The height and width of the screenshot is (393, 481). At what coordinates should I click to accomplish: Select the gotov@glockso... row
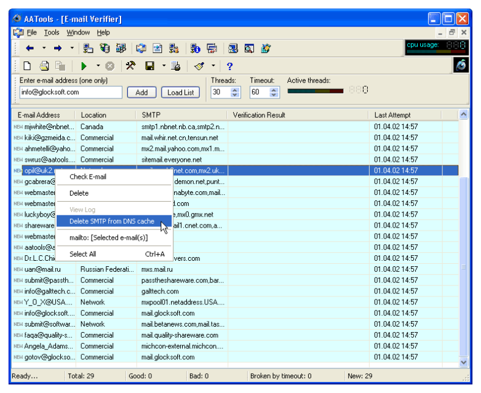click(236, 357)
